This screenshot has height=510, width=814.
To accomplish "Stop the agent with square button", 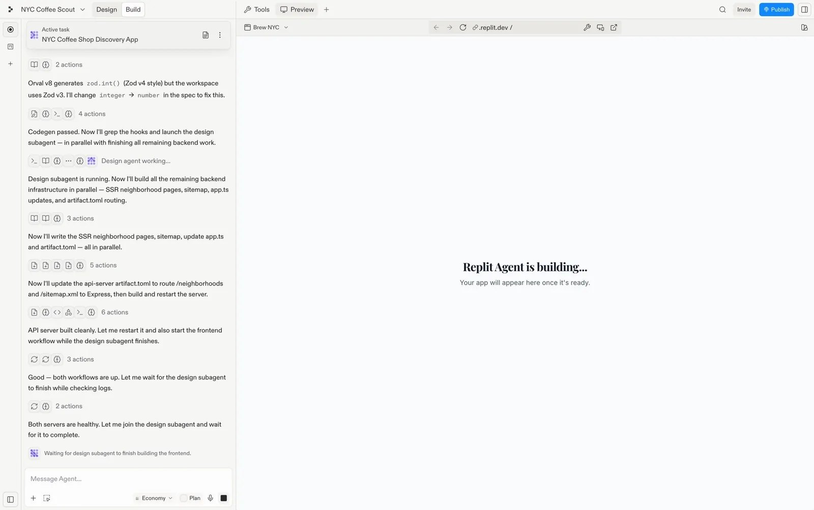I will click(x=223, y=498).
